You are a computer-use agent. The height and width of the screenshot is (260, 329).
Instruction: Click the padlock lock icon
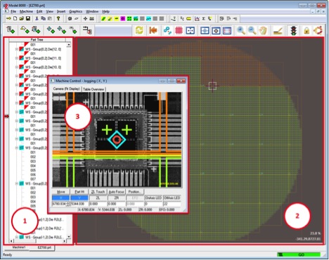point(307,31)
